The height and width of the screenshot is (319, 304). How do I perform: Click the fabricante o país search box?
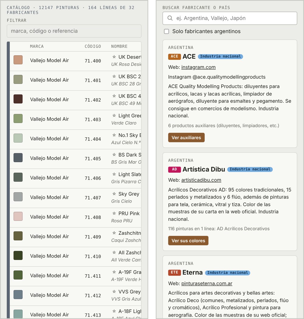tap(230, 18)
